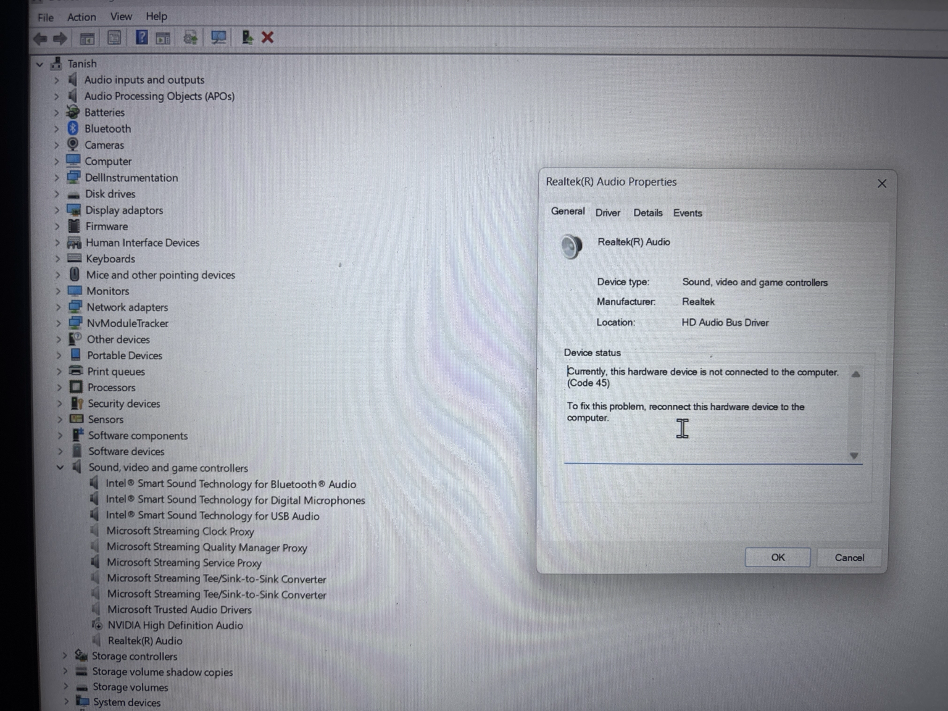The width and height of the screenshot is (948, 711).
Task: Select Microsoft Streaming Service Proxy
Action: (184, 562)
